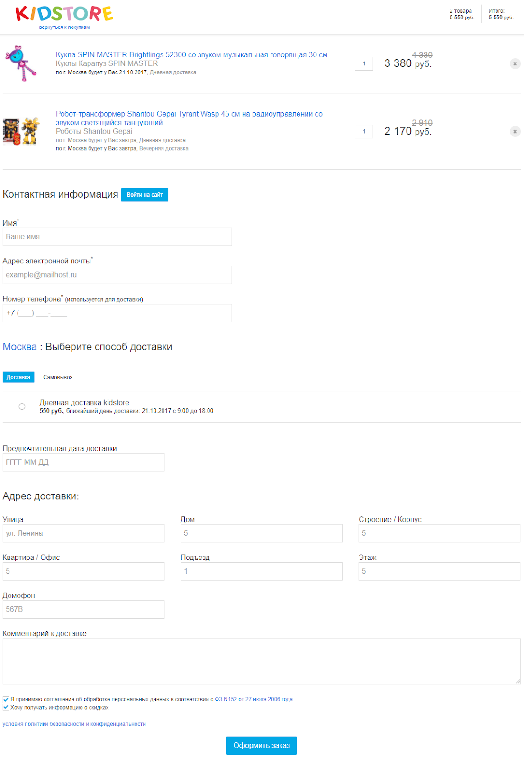The height and width of the screenshot is (758, 524).
Task: Edit quantity field for the Shantou Gepai robot
Action: pos(364,131)
